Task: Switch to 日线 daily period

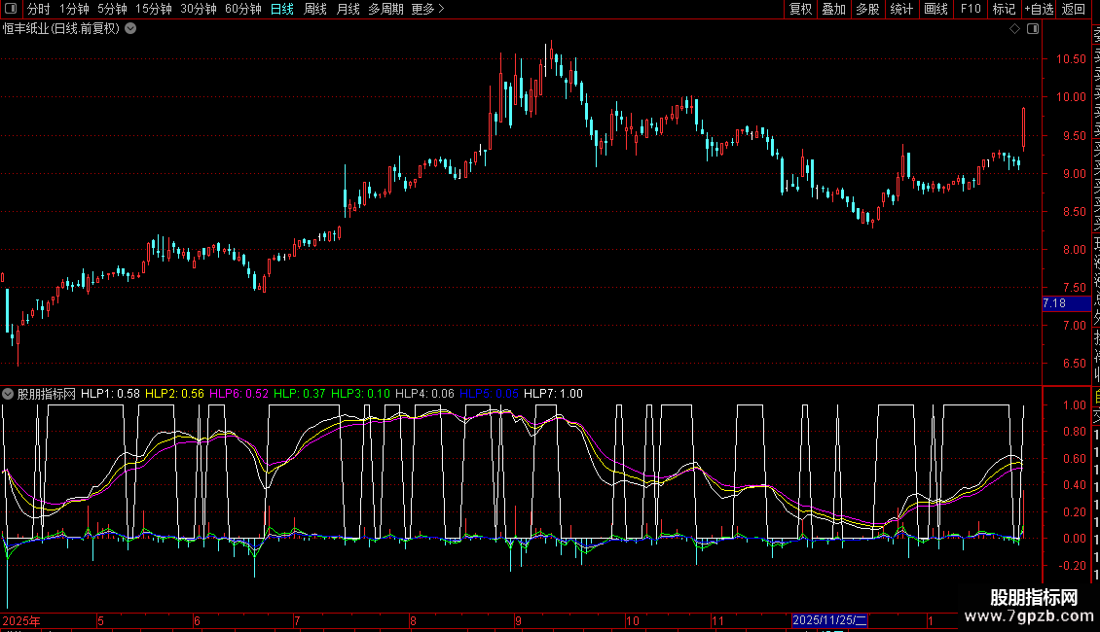Action: [281, 10]
